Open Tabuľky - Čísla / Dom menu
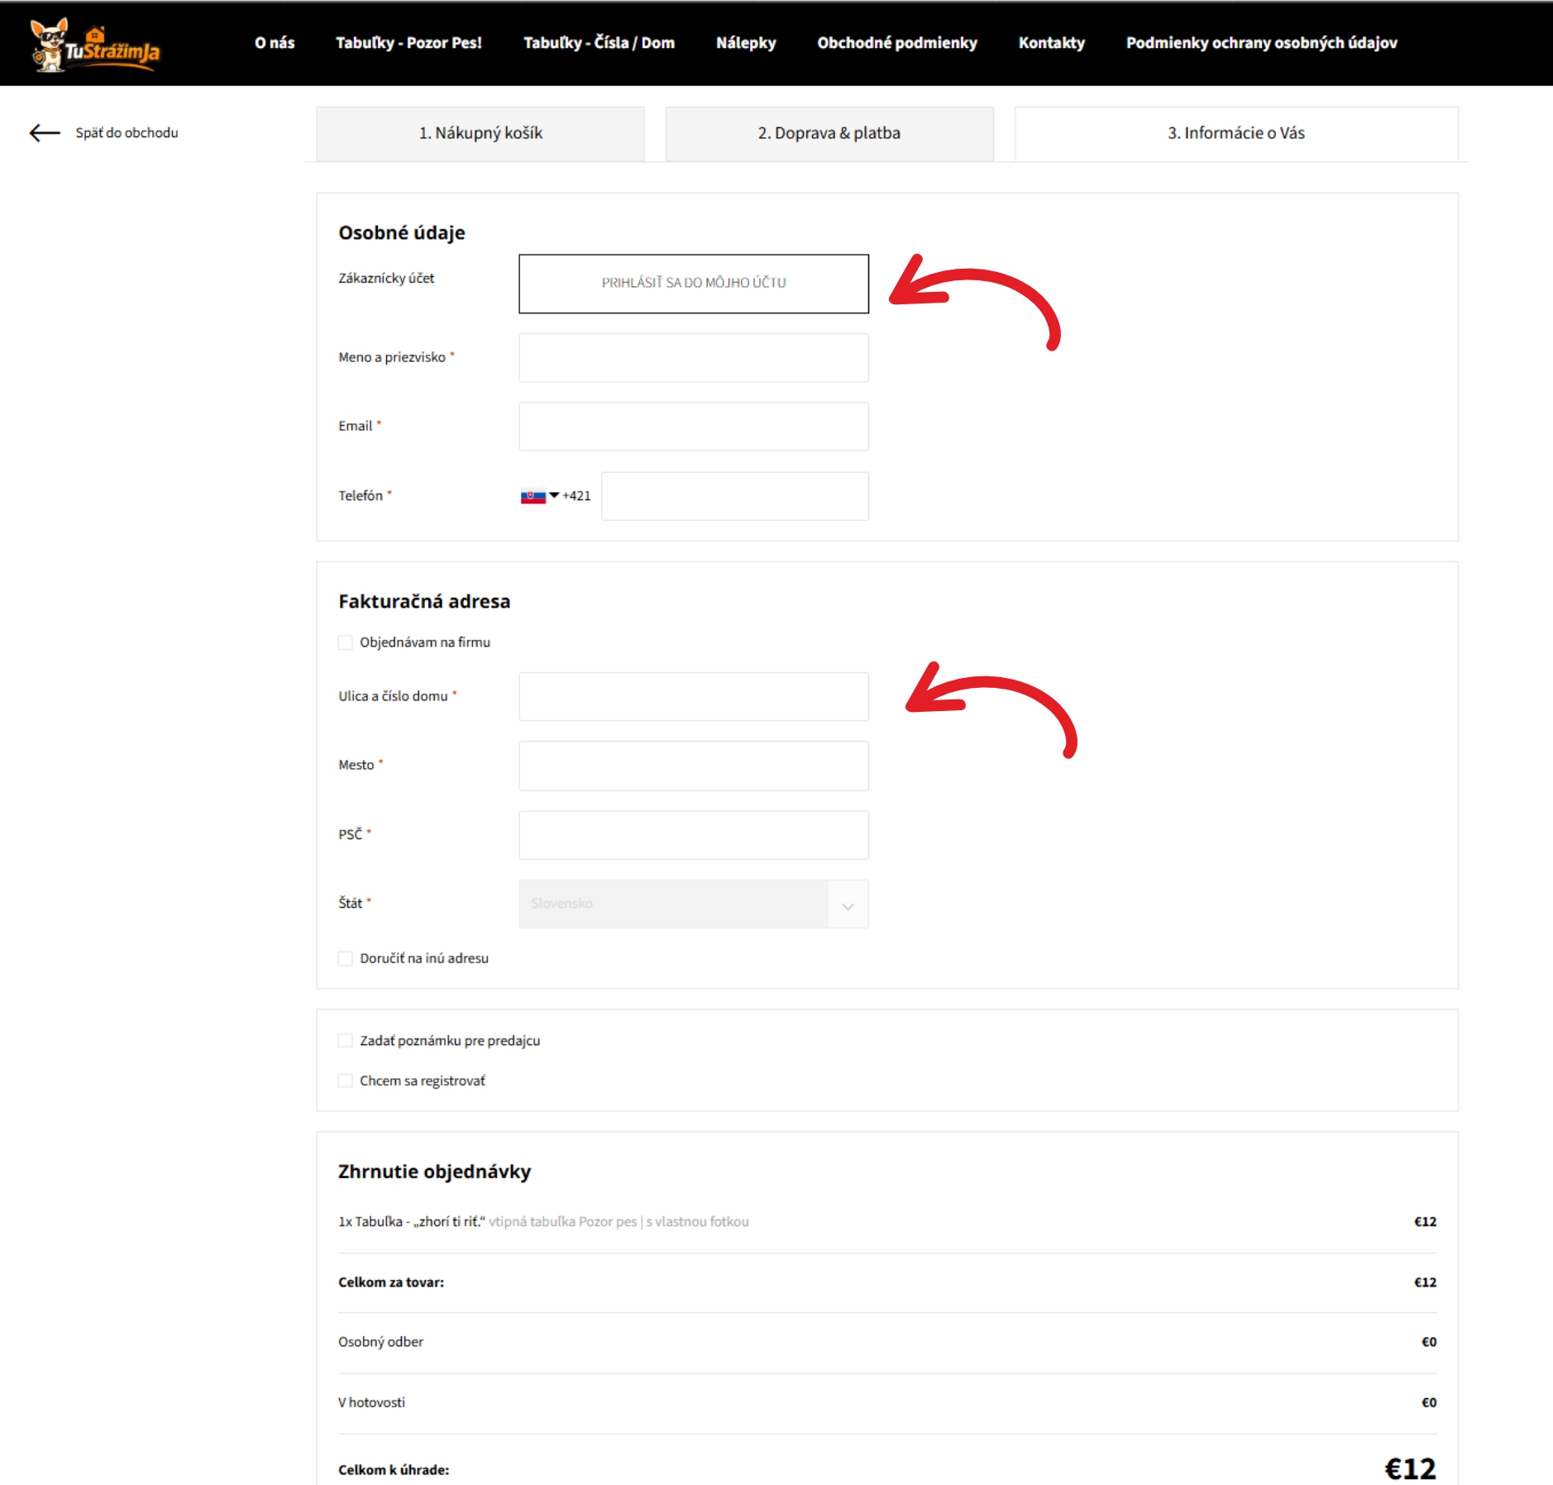The height and width of the screenshot is (1485, 1553). pos(599,43)
